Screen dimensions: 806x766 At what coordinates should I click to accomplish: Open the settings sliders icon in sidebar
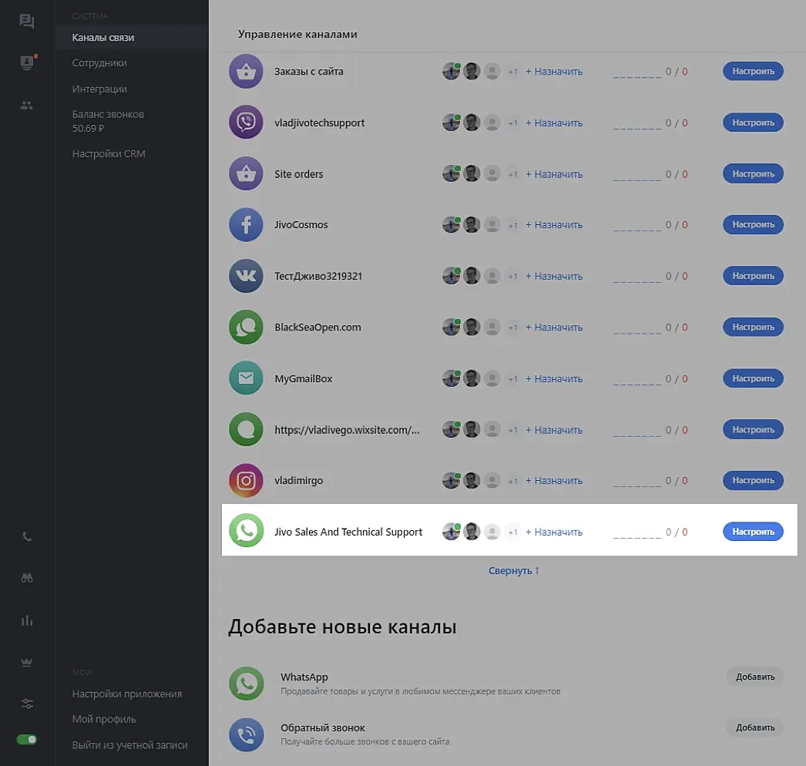coord(27,704)
